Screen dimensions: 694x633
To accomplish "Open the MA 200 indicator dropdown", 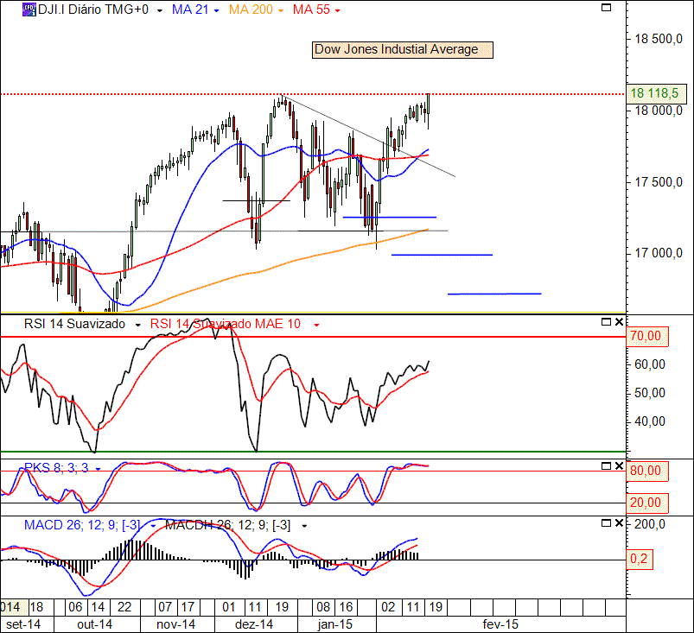I will (281, 10).
